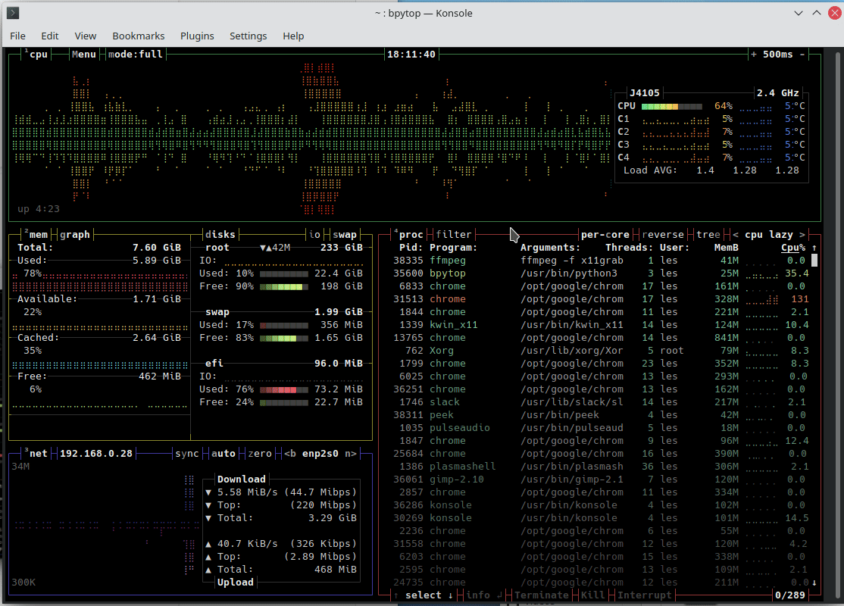Select the bpytop process row
This screenshot has width=844, height=606.
click(x=599, y=273)
